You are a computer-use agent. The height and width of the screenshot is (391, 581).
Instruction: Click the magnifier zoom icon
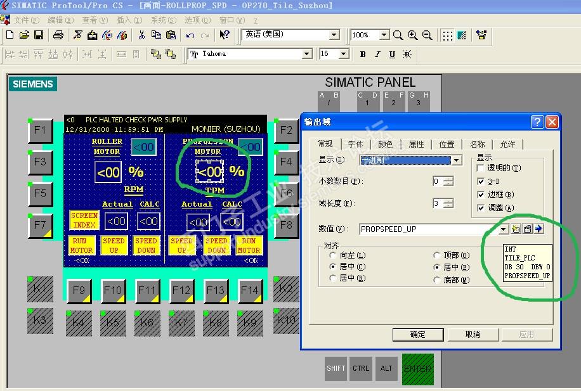tap(398, 35)
